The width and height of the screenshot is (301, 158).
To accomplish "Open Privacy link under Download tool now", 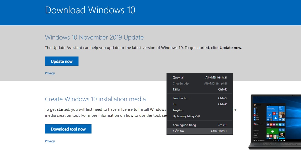I will (x=50, y=141).
